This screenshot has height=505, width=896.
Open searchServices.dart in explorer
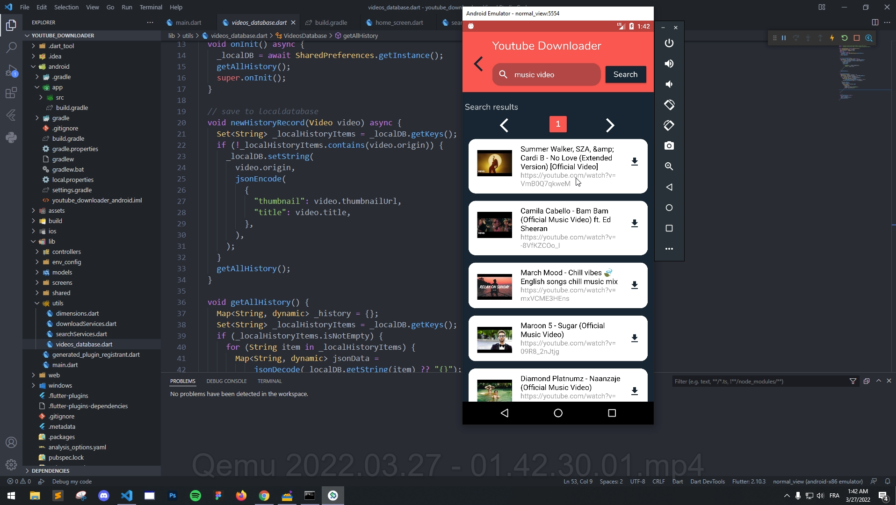[81, 334]
